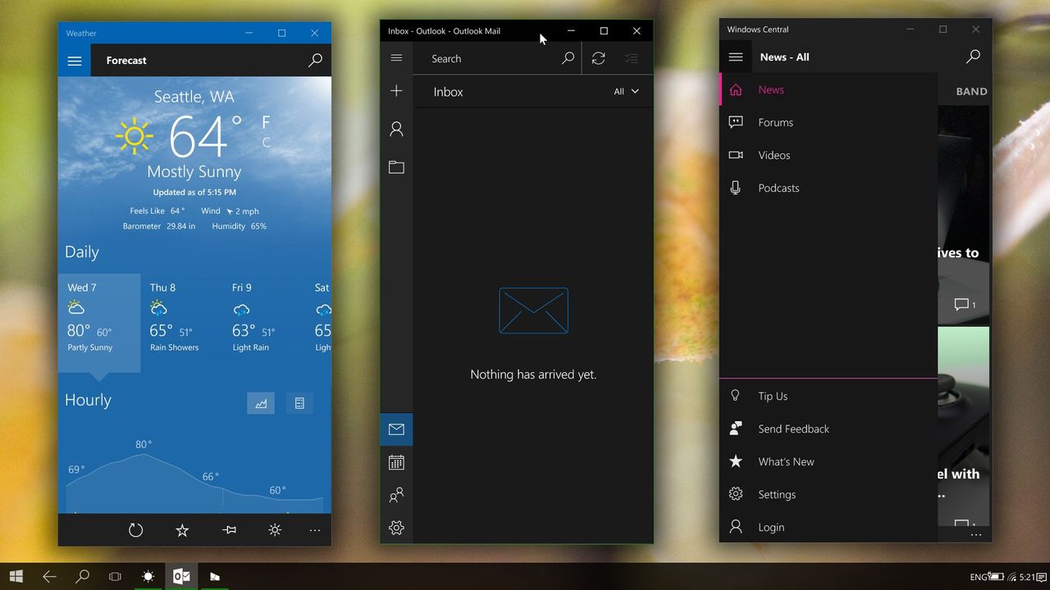Enter selection mode in Outlook Mail
Screen dimensions: 1050x590
[x=631, y=58]
